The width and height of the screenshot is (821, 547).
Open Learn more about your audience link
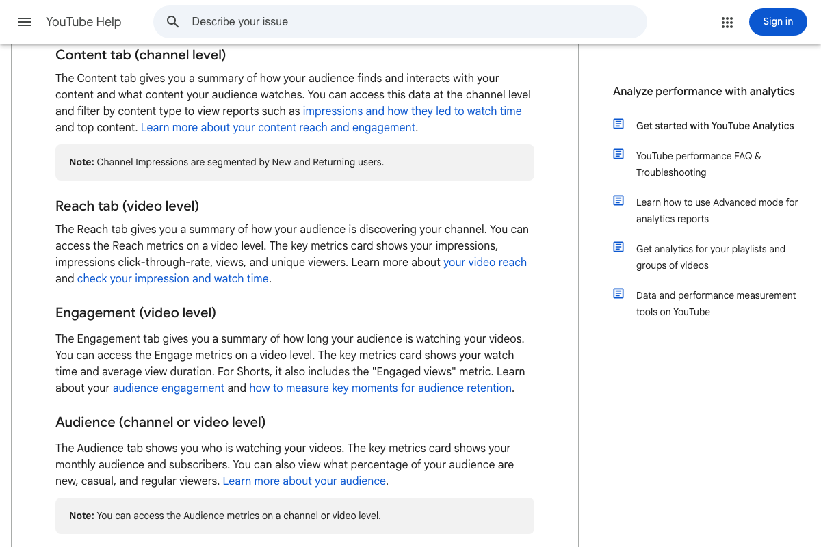point(304,481)
